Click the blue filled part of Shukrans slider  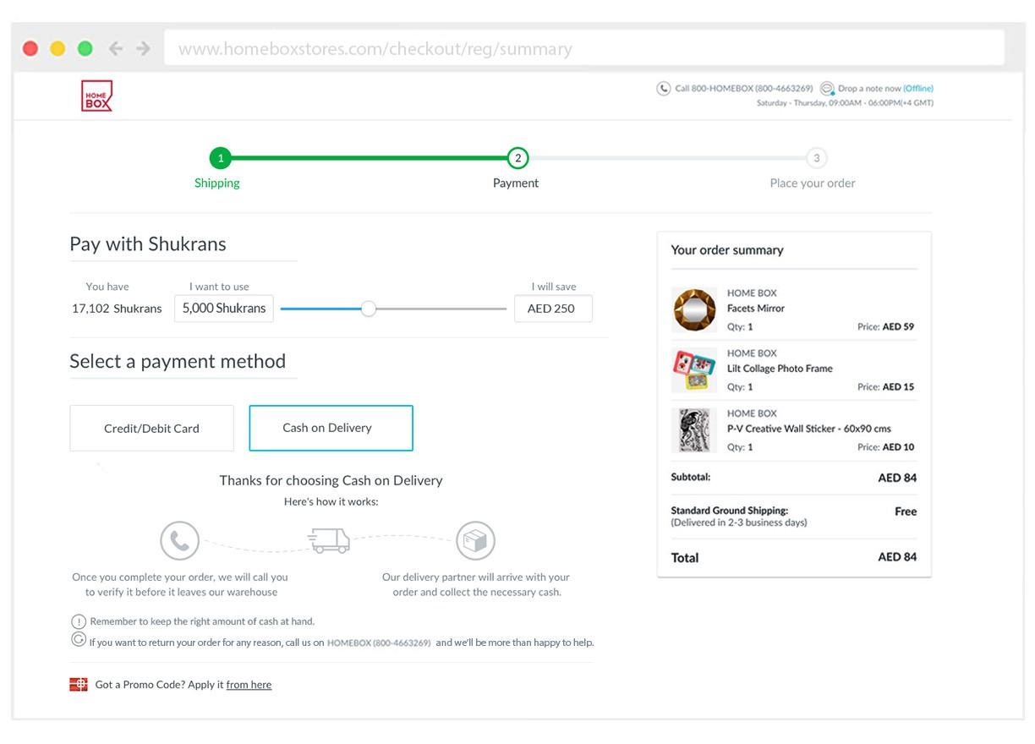320,309
